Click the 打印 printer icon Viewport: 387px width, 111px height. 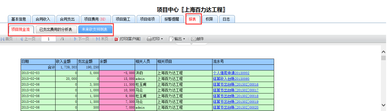coord(149,39)
